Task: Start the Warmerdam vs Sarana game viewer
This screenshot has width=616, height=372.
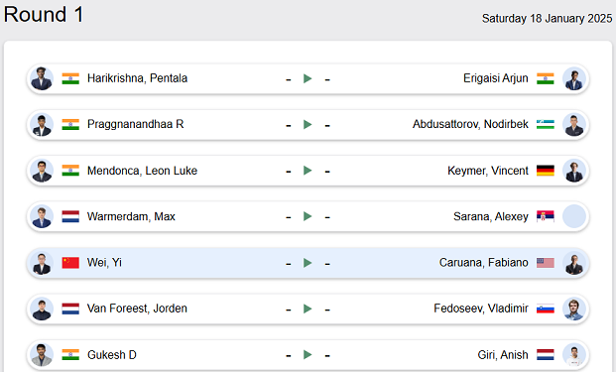Action: pyautogui.click(x=308, y=216)
